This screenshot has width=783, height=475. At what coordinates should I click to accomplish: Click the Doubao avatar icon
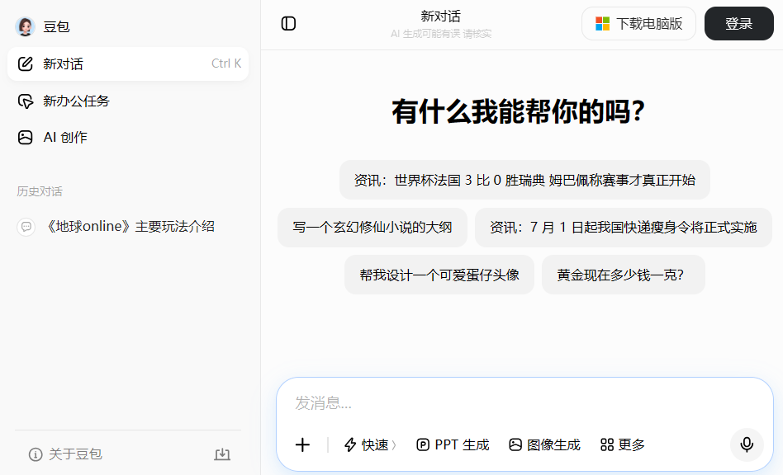tap(25, 26)
